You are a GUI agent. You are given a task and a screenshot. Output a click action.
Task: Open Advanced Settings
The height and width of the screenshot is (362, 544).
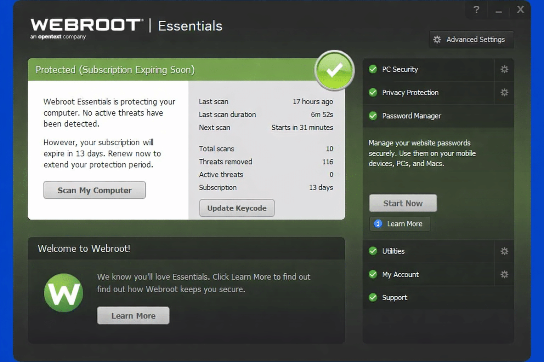(x=471, y=39)
